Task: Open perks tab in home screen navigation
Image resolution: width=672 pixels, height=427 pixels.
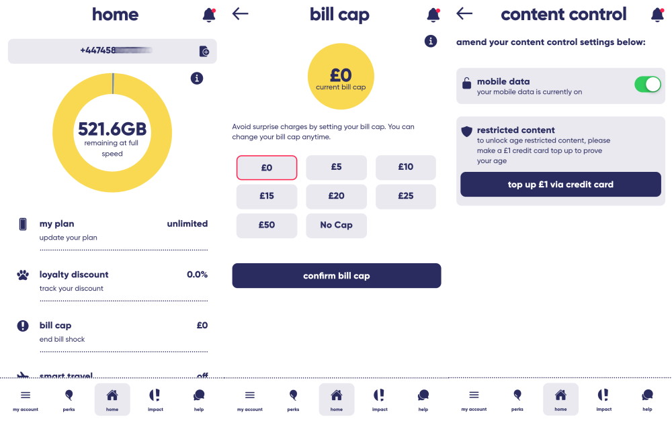Action: 69,400
